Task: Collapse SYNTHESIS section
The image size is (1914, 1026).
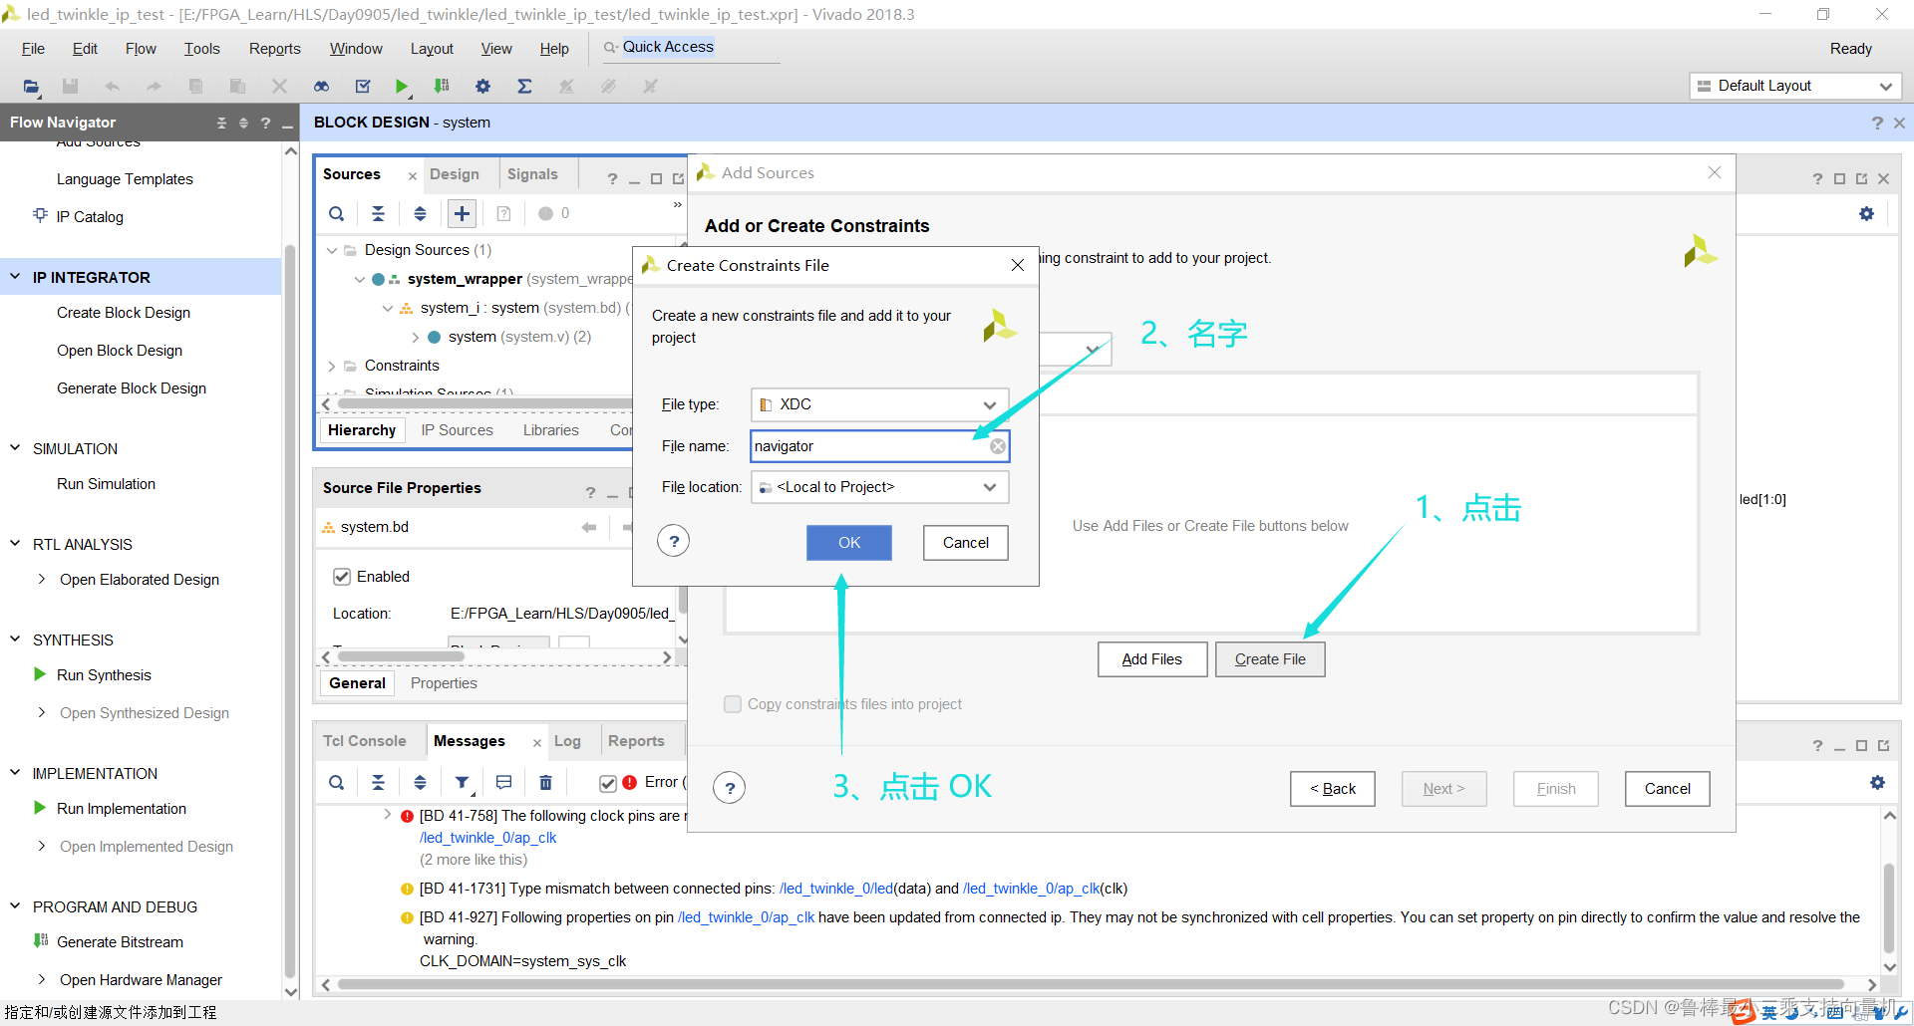Action: (15, 640)
